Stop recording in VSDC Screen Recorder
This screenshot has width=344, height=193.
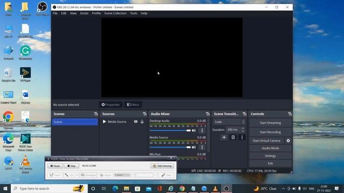(x=71, y=166)
